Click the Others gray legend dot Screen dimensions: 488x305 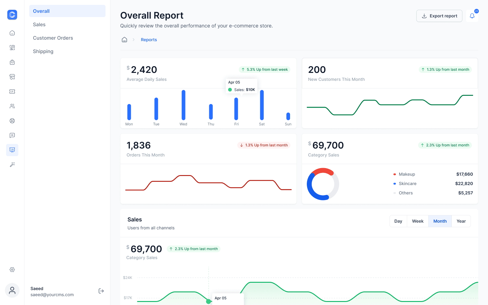[395, 193]
